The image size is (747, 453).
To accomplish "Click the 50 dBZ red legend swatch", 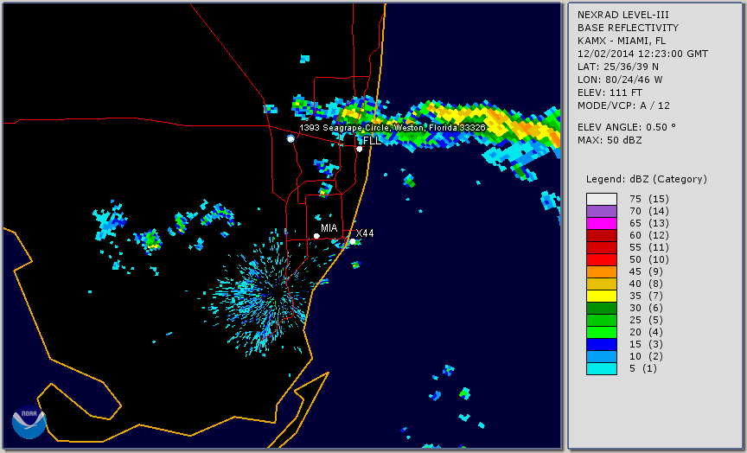I will (602, 259).
